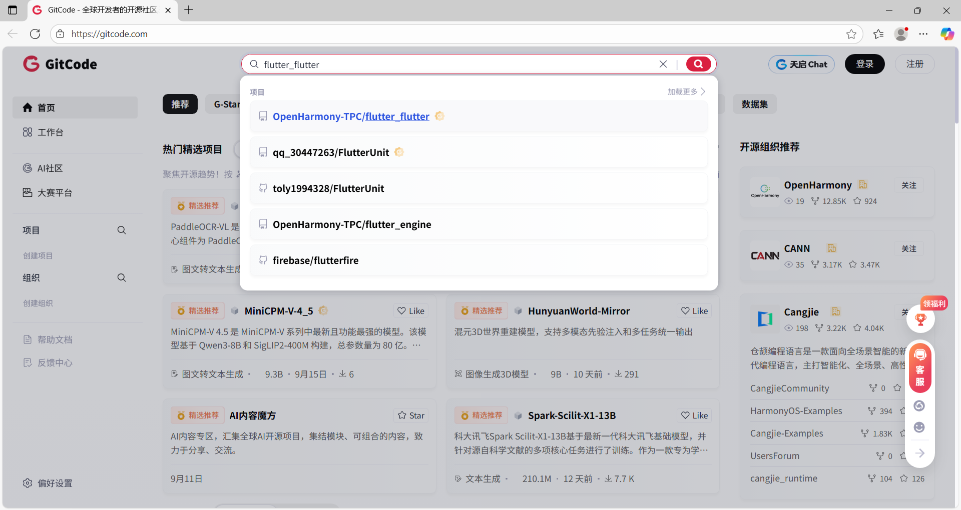Click the 登录 login button
Image resolution: width=961 pixels, height=510 pixels.
tap(864, 64)
